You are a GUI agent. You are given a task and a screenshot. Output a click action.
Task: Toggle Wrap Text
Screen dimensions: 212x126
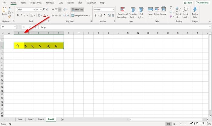pyautogui.click(x=77, y=9)
